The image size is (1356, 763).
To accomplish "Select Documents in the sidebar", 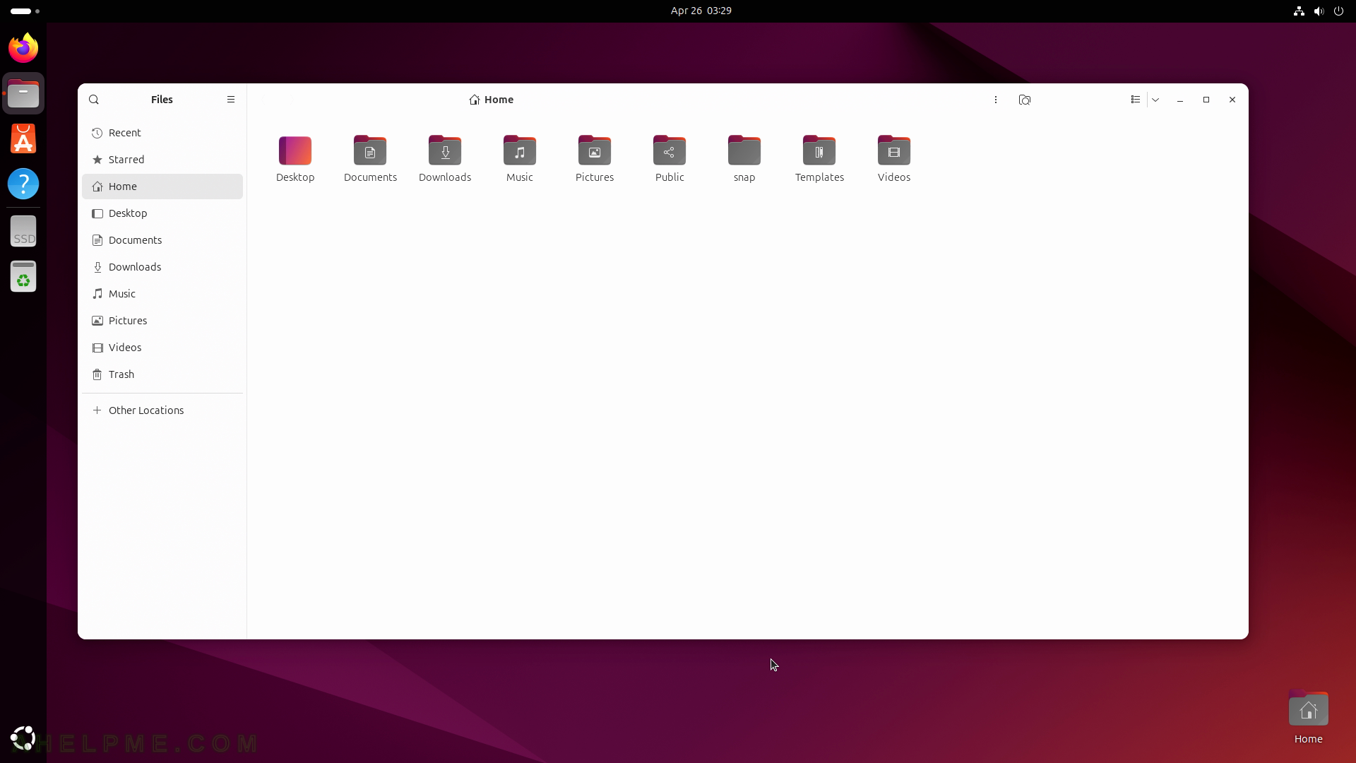I will [162, 240].
